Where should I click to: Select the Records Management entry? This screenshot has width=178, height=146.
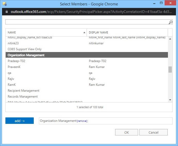tap(87, 97)
